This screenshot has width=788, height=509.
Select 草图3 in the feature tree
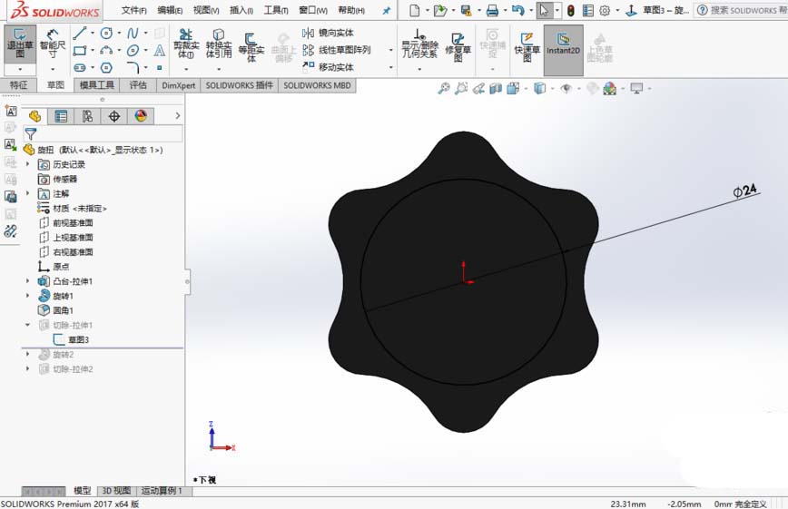tap(71, 339)
